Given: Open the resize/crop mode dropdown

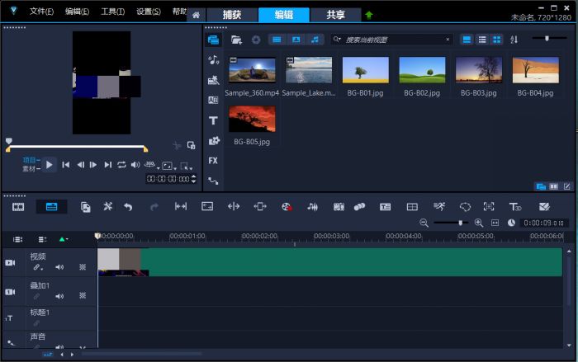Looking at the screenshot, I should (186, 166).
